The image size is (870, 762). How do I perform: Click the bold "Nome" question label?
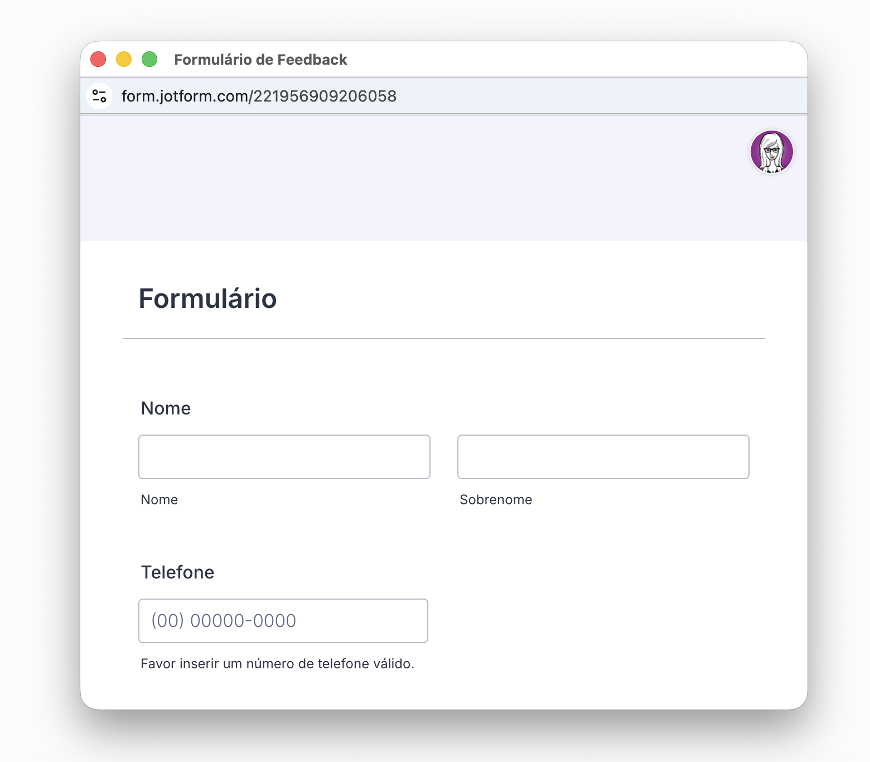click(x=166, y=408)
